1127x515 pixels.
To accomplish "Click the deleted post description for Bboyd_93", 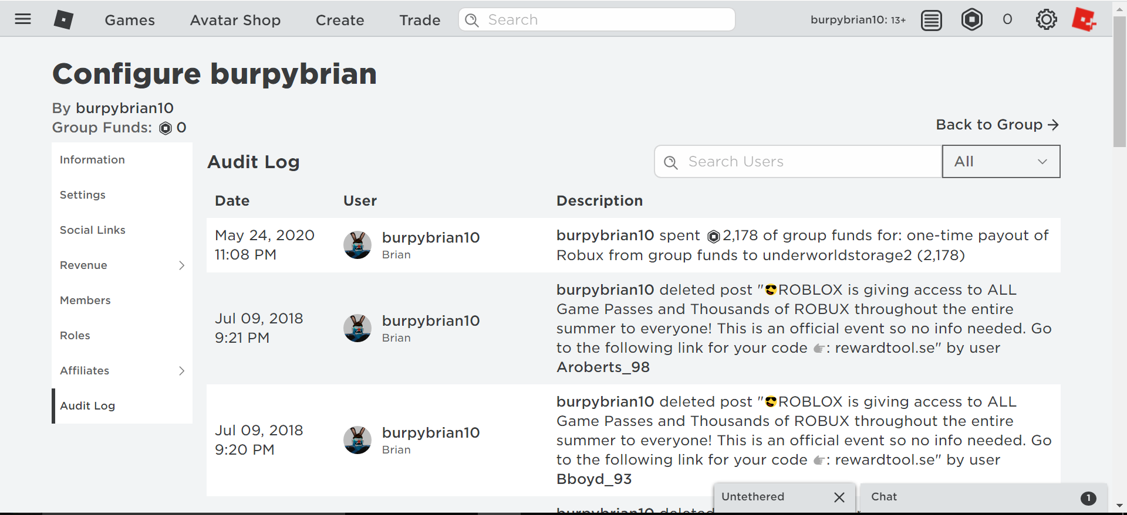I will tap(804, 441).
